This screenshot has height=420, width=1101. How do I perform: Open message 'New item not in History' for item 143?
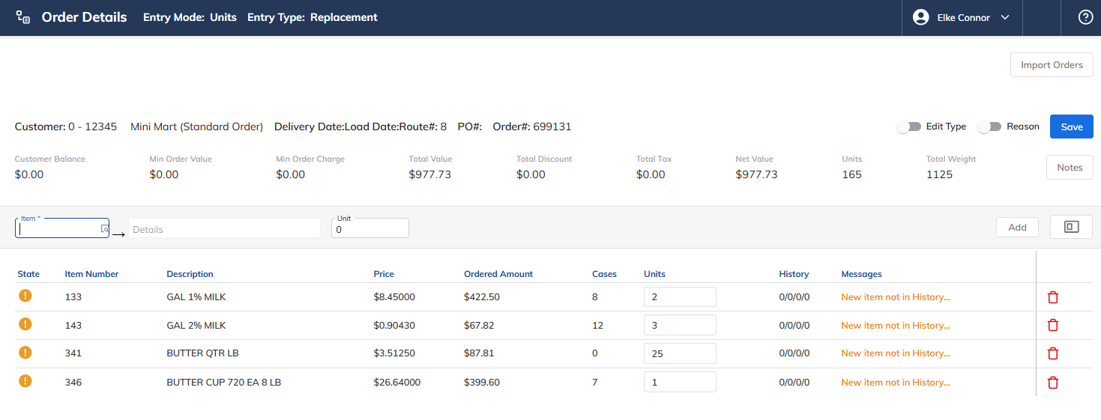tap(896, 326)
